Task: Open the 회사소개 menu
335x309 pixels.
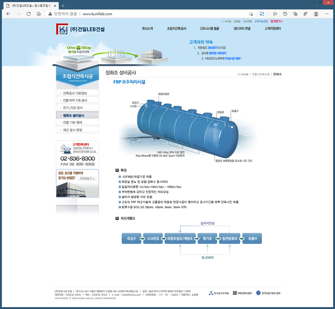Action: point(147,29)
